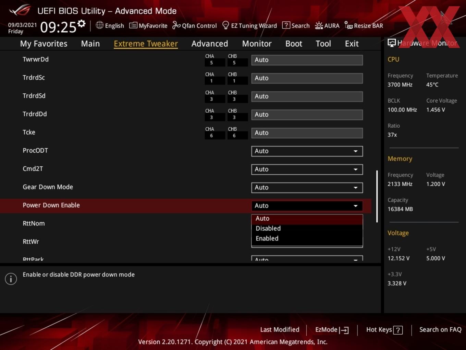466x350 pixels.
Task: Choose Auto in the open dropdown list
Action: coord(307,219)
